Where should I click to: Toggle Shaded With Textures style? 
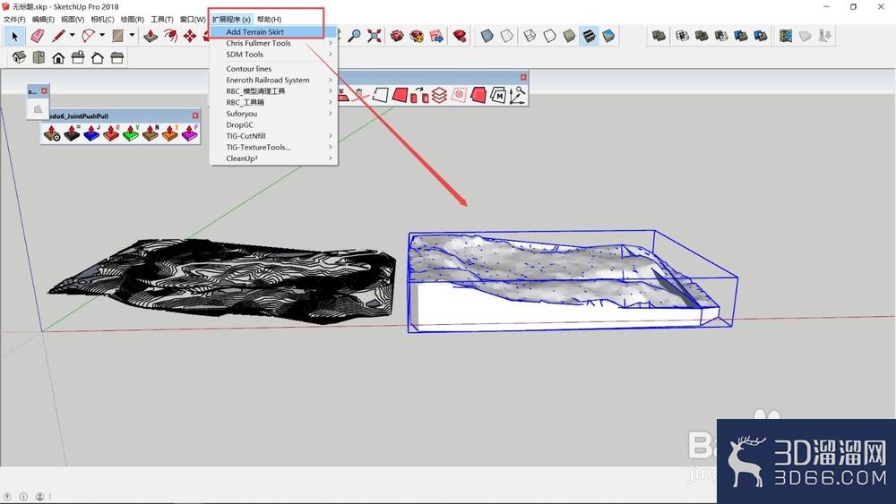589,36
